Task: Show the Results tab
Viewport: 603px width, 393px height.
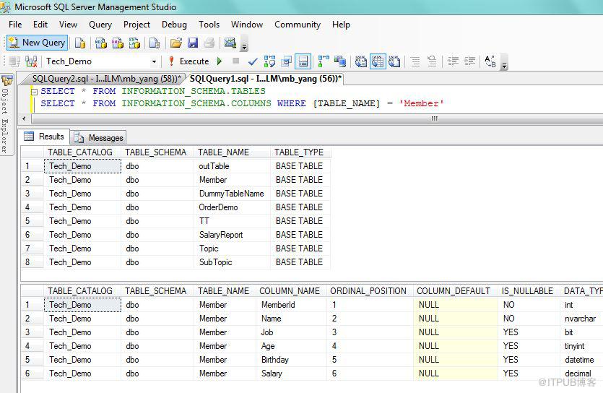Action: tap(44, 137)
